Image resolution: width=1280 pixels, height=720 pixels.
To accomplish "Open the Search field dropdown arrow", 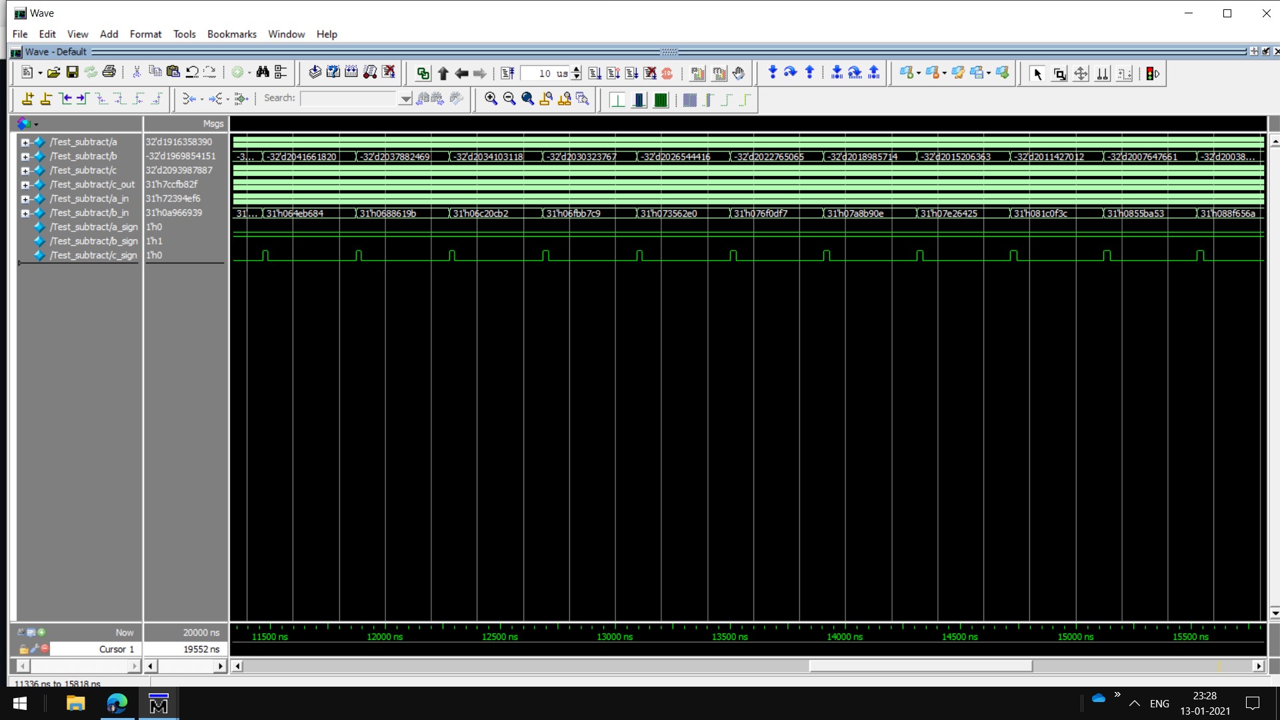I will point(405,99).
